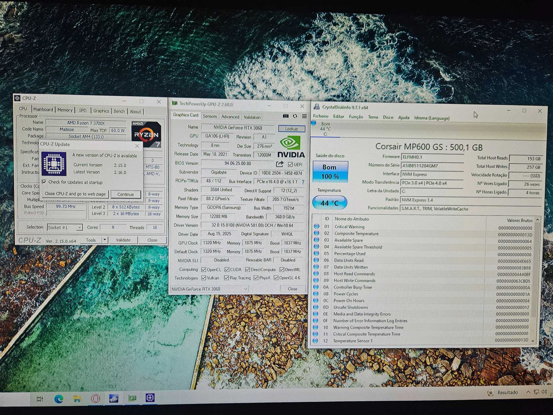
Task: Switch to the Mainboard tab in CPU-Z
Action: [43, 109]
